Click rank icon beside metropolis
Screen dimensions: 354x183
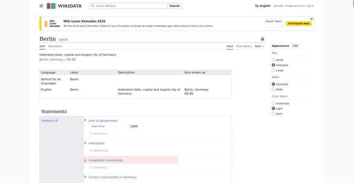point(85,143)
